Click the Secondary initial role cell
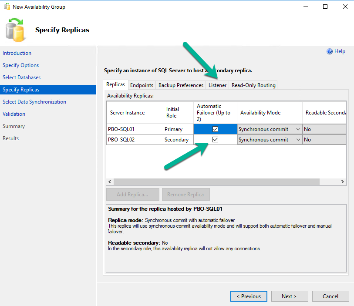Viewport: 354px width, 306px height. click(x=179, y=140)
